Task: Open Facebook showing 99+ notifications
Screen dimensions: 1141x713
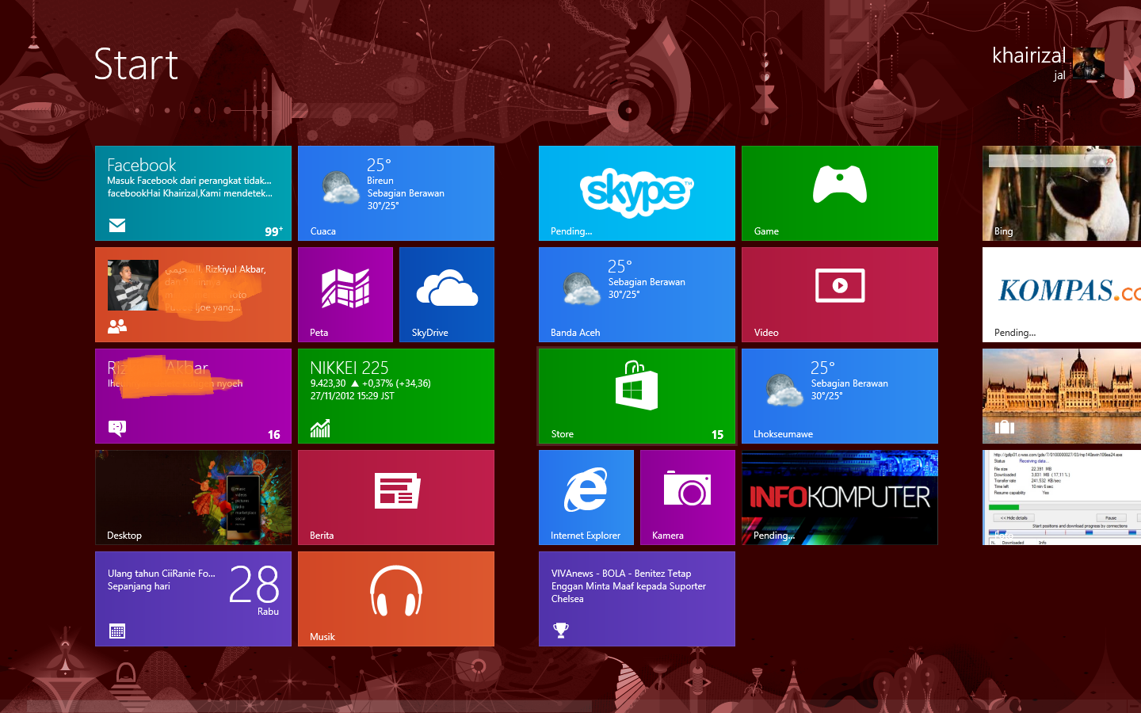Action: pyautogui.click(x=193, y=193)
